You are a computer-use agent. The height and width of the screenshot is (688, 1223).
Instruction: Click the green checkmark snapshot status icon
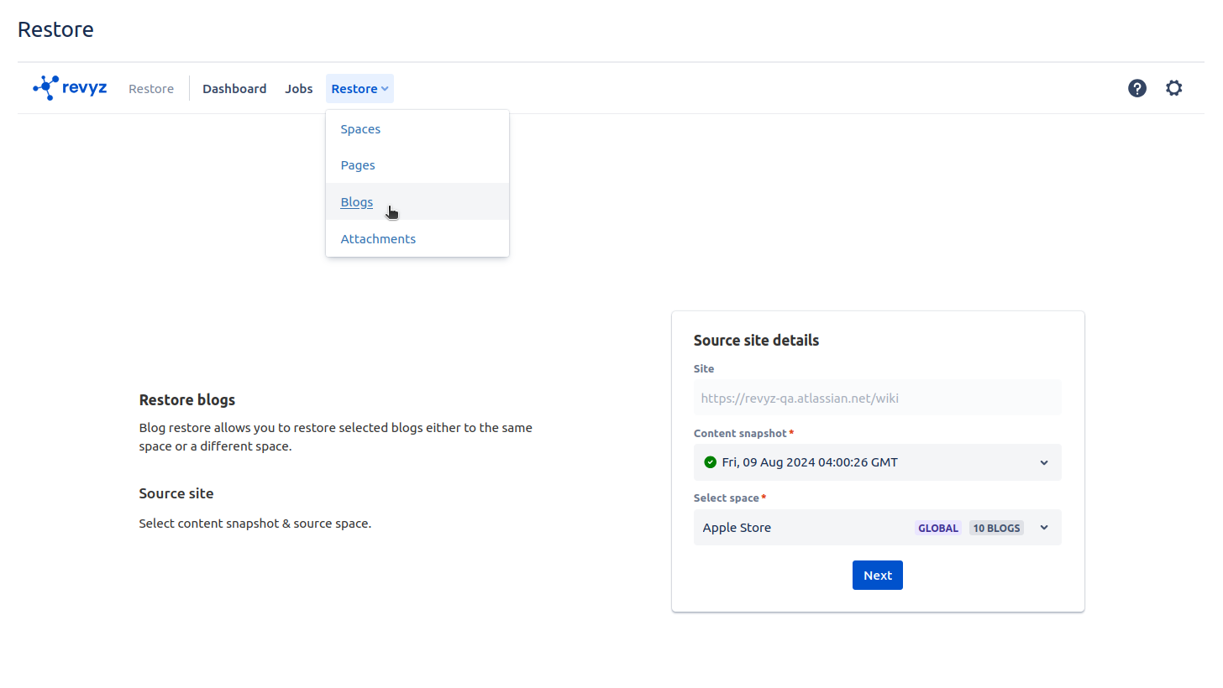click(x=710, y=462)
